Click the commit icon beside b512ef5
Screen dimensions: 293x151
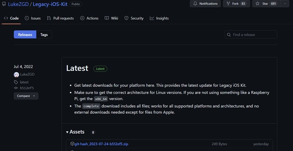coord(16,88)
